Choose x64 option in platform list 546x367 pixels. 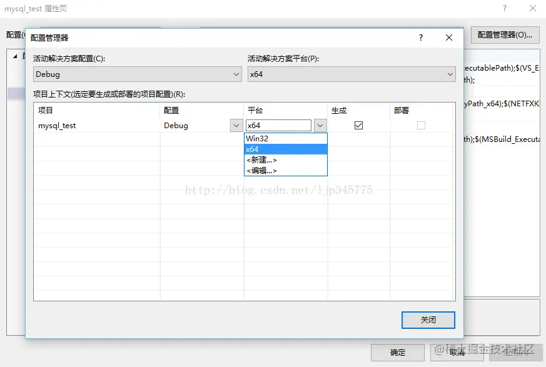click(x=286, y=149)
